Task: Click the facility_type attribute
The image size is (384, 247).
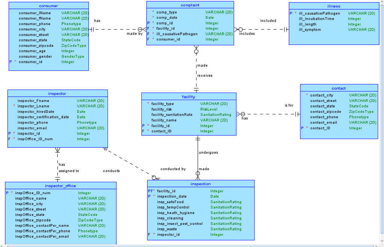Action: [163, 104]
